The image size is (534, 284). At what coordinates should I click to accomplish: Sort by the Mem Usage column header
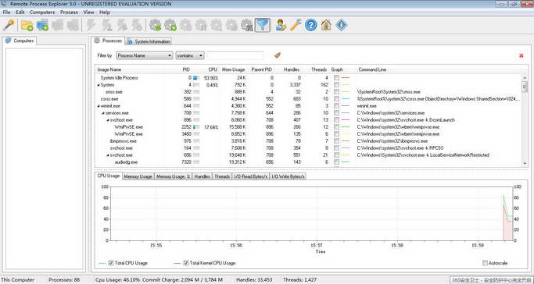(233, 69)
